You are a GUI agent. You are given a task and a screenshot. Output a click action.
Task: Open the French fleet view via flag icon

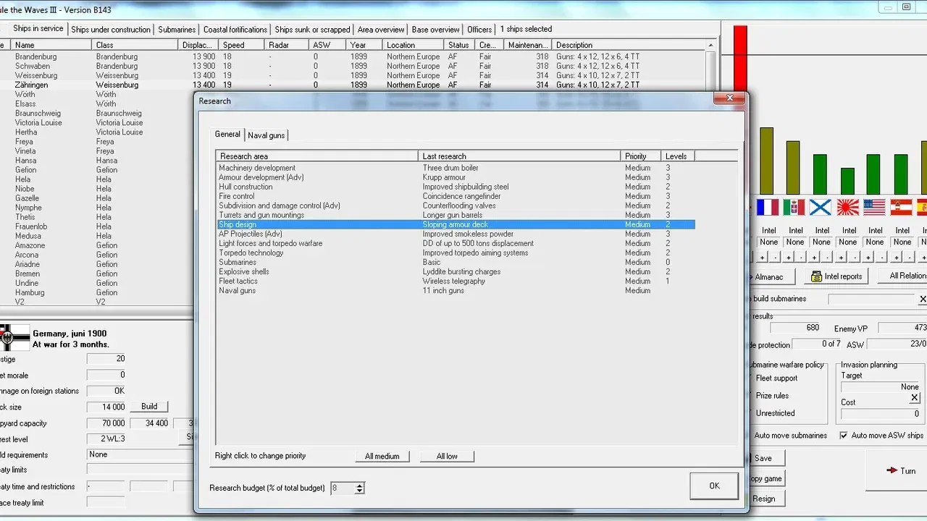768,208
